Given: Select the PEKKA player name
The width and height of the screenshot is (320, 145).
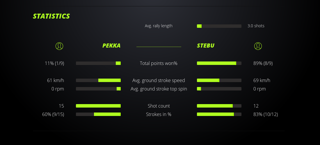Looking at the screenshot, I should click(111, 46).
